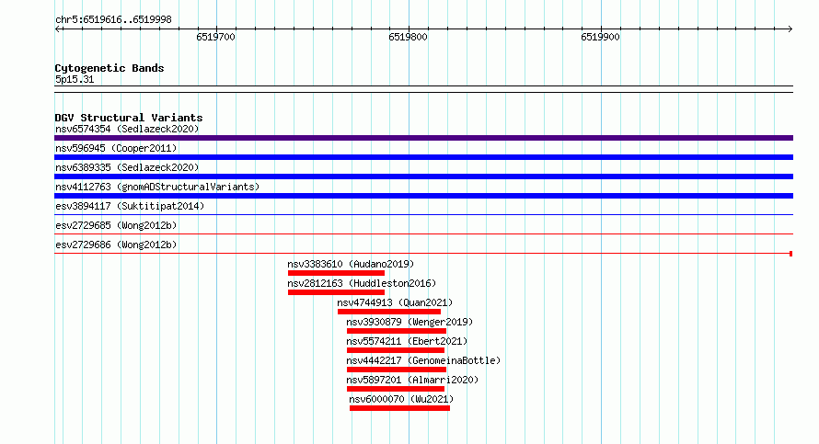
Task: Click the left arrowhead of the ruler
Action: (x=57, y=29)
